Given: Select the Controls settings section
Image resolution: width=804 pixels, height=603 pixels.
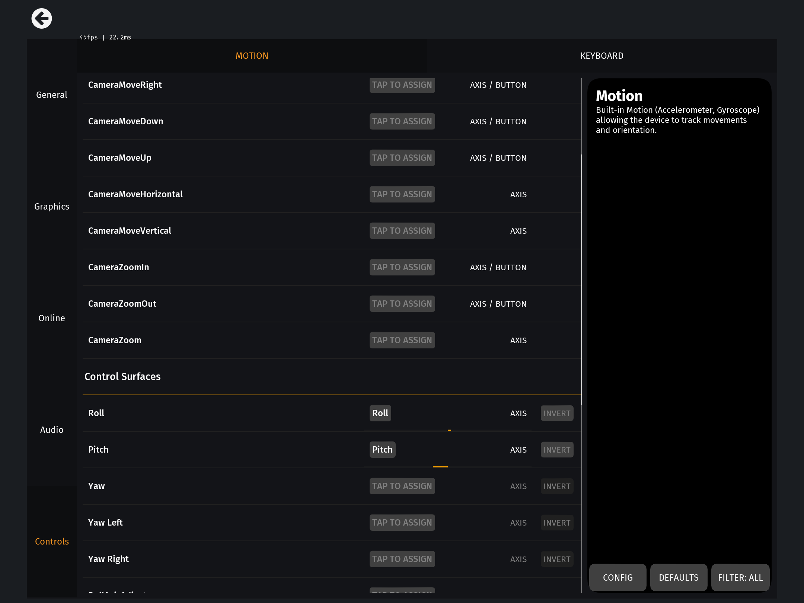Looking at the screenshot, I should coord(52,542).
